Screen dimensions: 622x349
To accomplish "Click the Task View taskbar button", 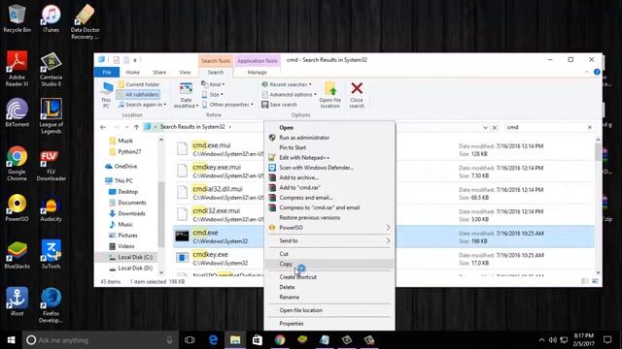I will tap(190, 340).
